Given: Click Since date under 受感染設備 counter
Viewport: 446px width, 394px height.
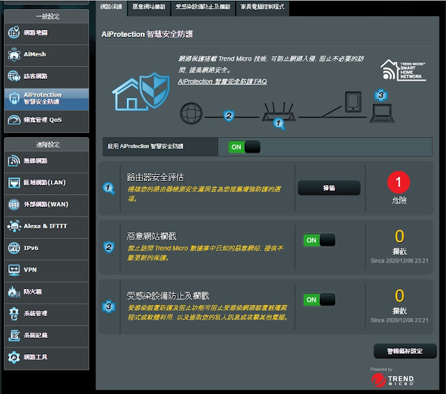Looking at the screenshot, I should tap(399, 320).
